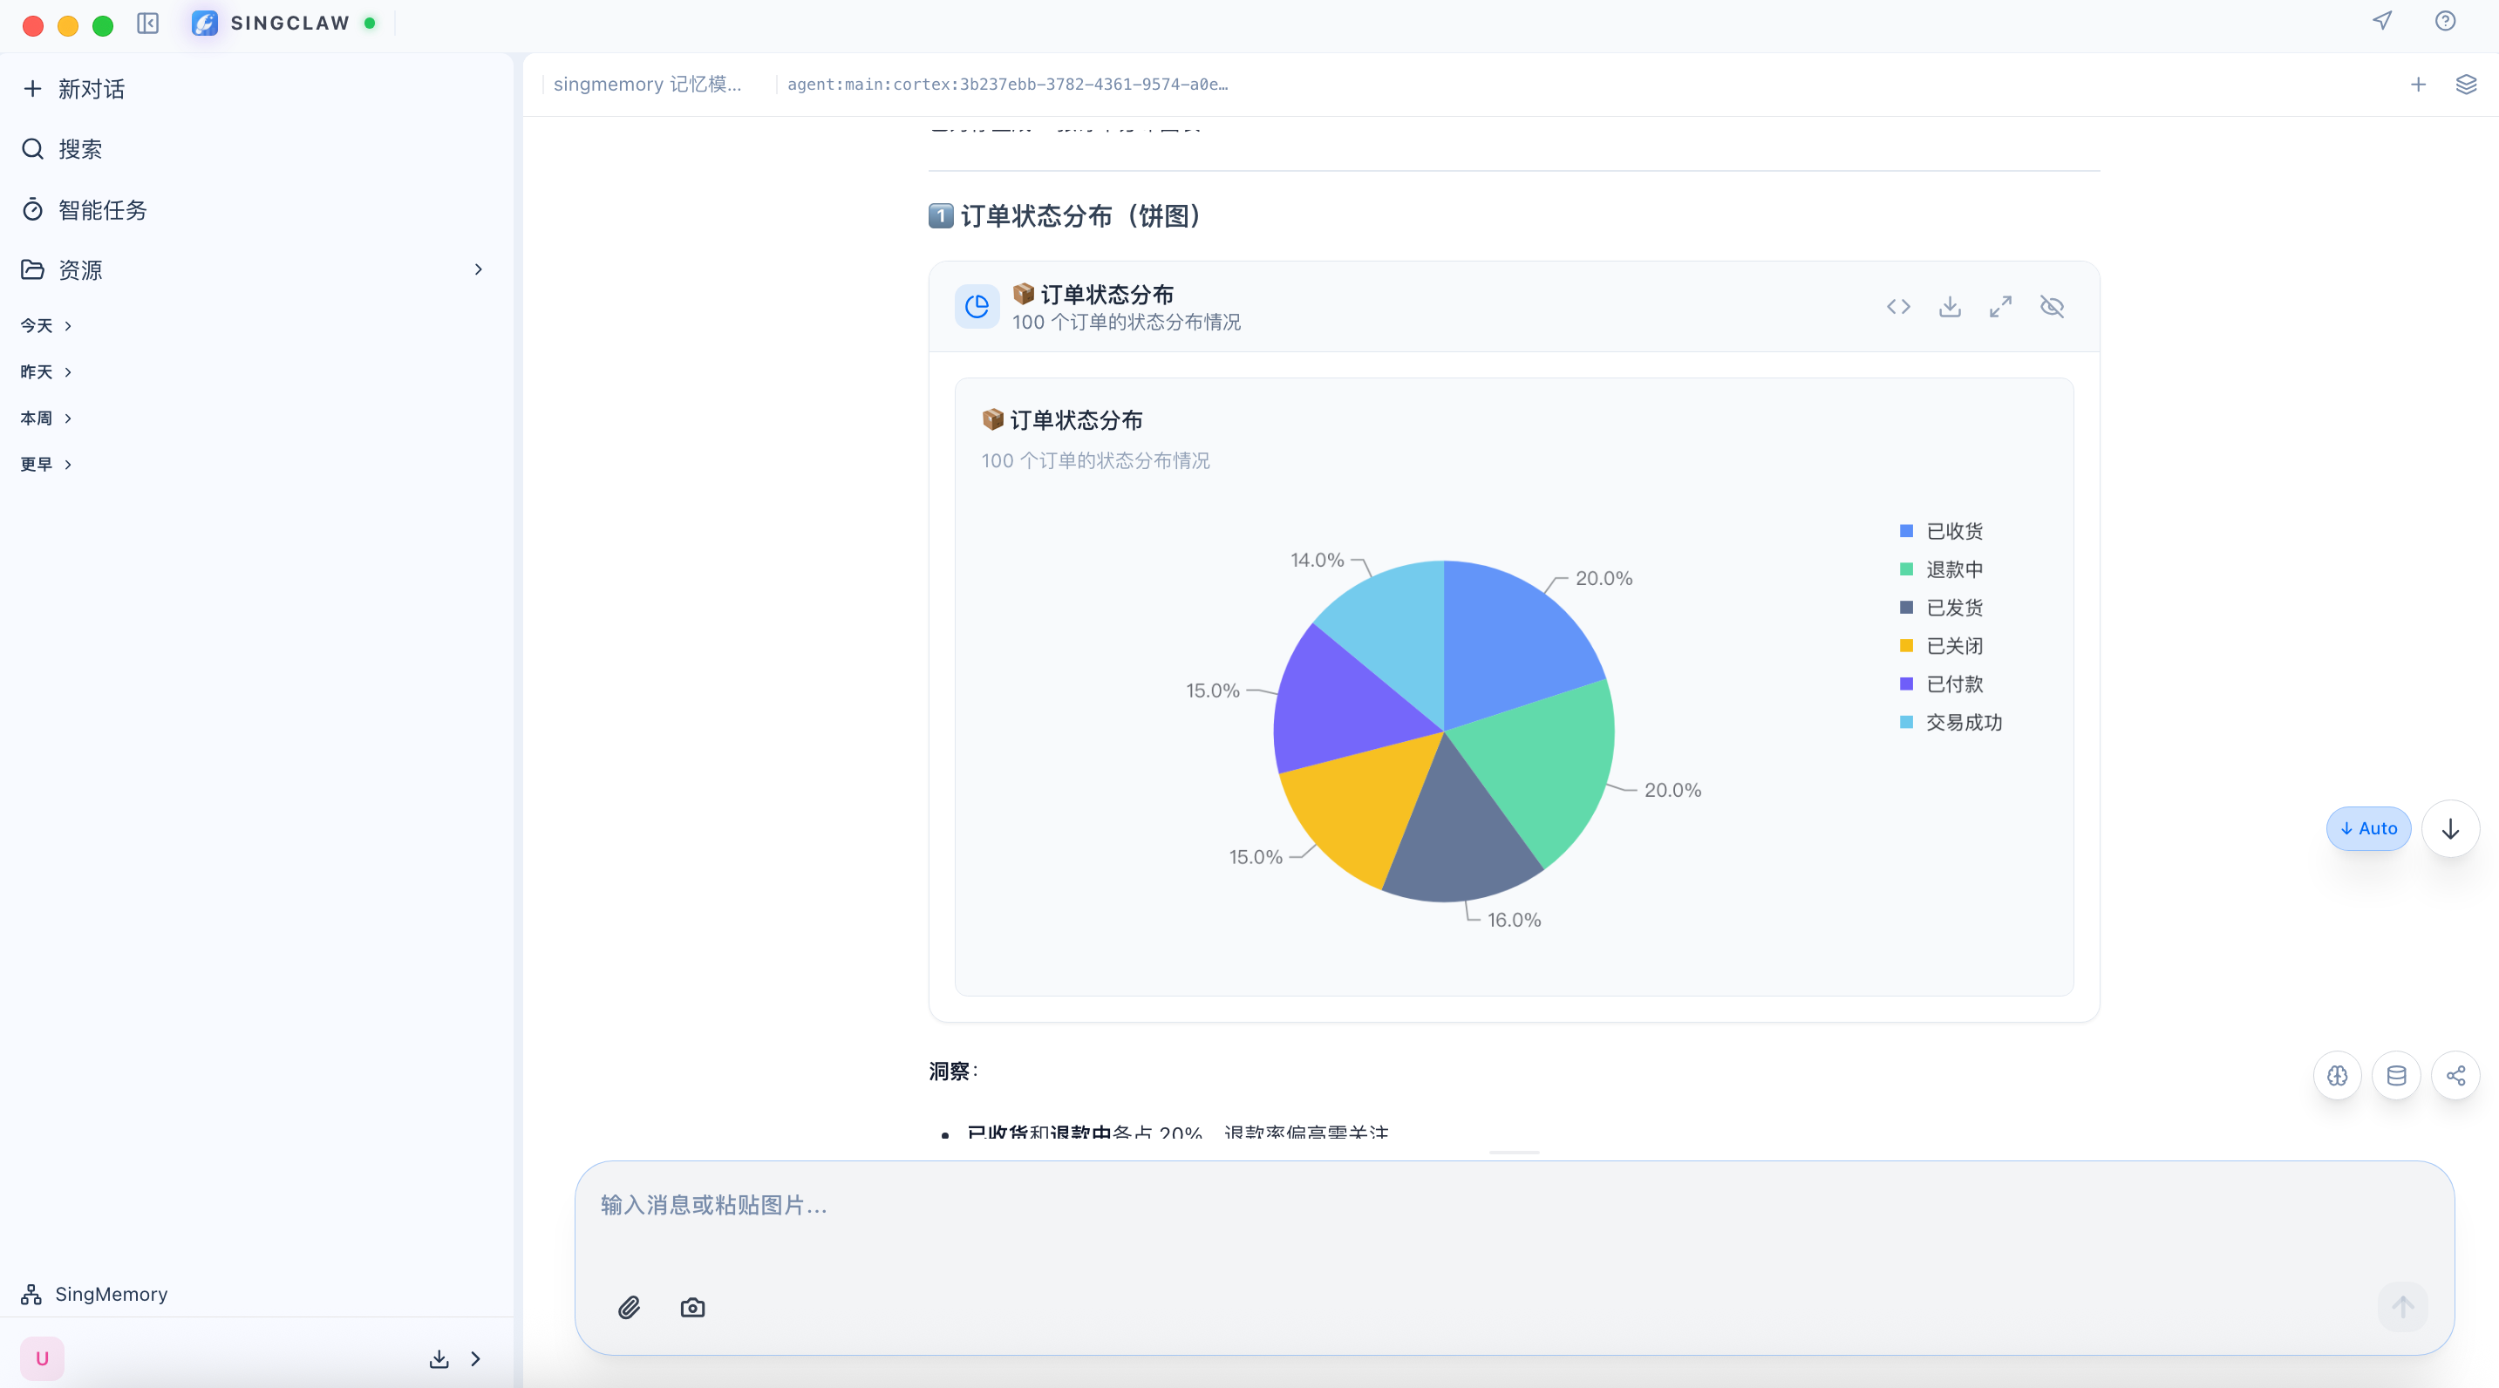Open the brain memory icon button

coord(2338,1076)
